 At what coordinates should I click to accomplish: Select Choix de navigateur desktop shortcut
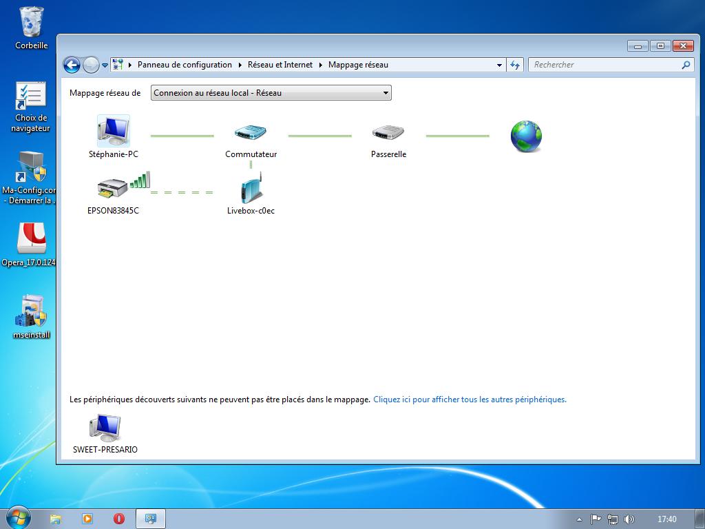[x=30, y=107]
